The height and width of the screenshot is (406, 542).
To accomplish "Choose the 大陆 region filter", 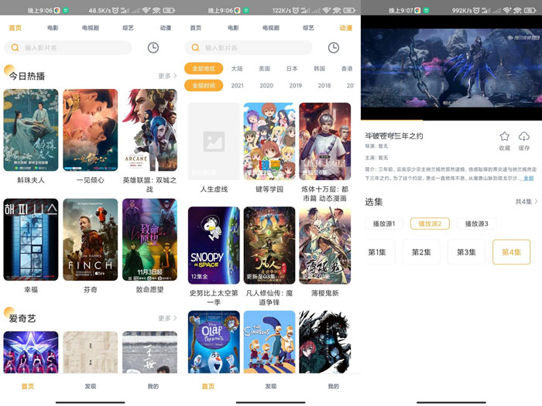I will [237, 68].
